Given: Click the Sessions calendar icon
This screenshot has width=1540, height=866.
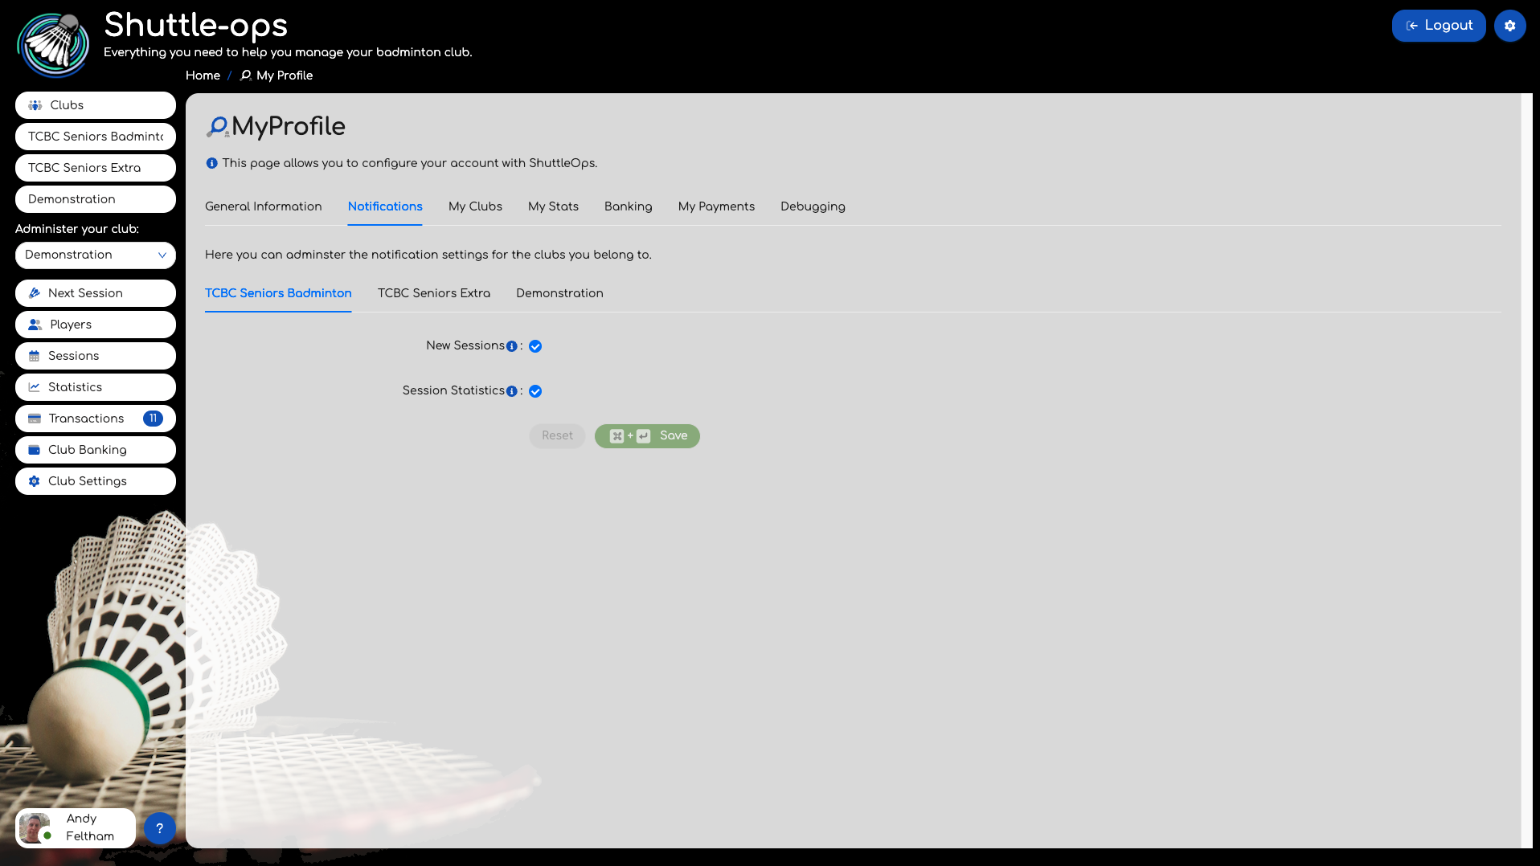Looking at the screenshot, I should click(x=35, y=356).
